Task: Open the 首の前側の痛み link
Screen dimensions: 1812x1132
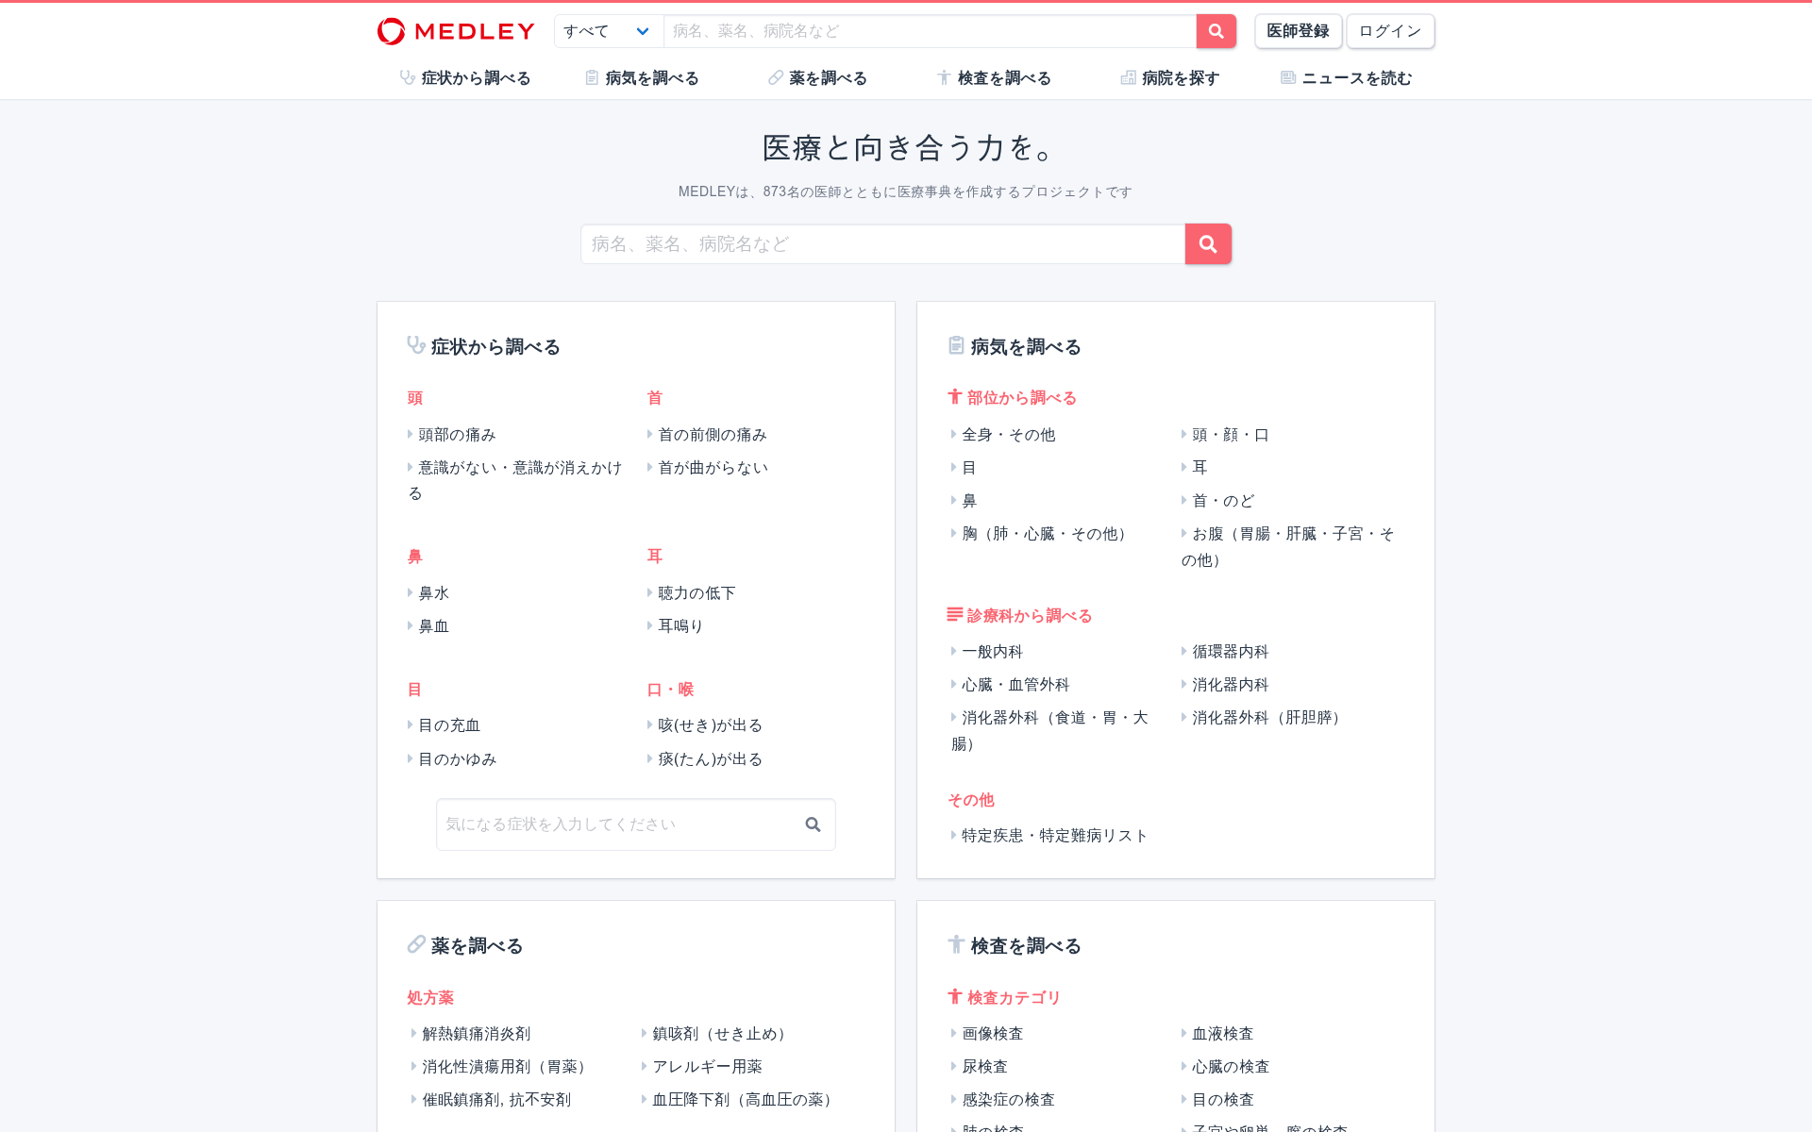Action: tap(713, 435)
